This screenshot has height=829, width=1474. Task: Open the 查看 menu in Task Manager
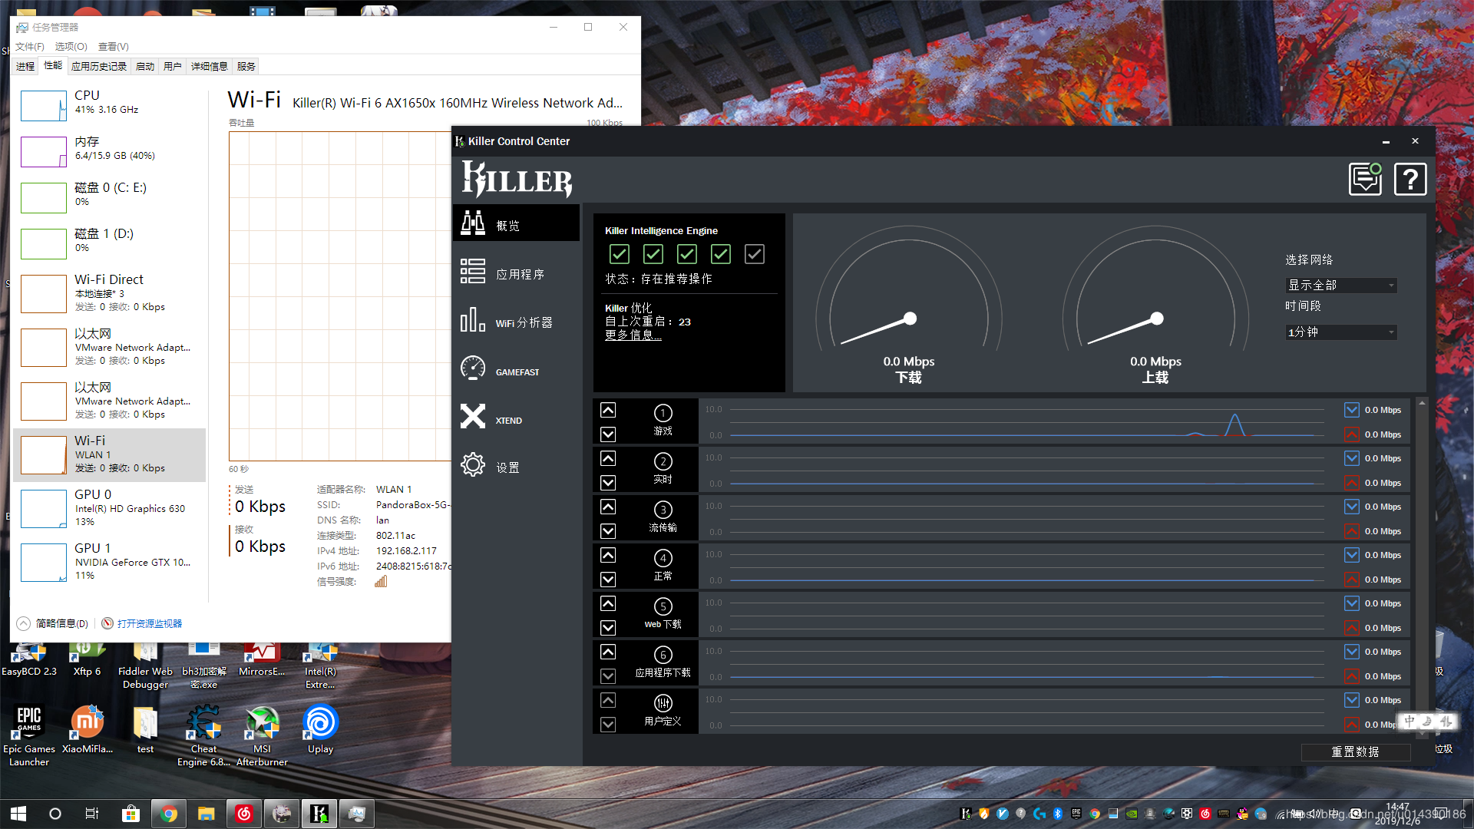tap(112, 46)
